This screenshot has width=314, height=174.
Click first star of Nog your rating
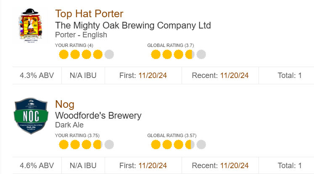click(64, 145)
